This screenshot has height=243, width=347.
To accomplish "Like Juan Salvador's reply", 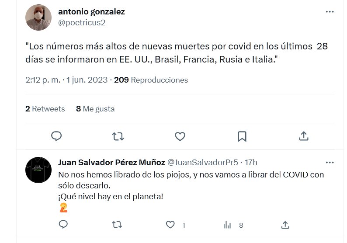I will click(x=170, y=225).
